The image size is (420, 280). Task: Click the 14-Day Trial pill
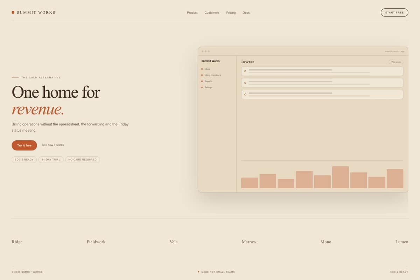tap(51, 160)
